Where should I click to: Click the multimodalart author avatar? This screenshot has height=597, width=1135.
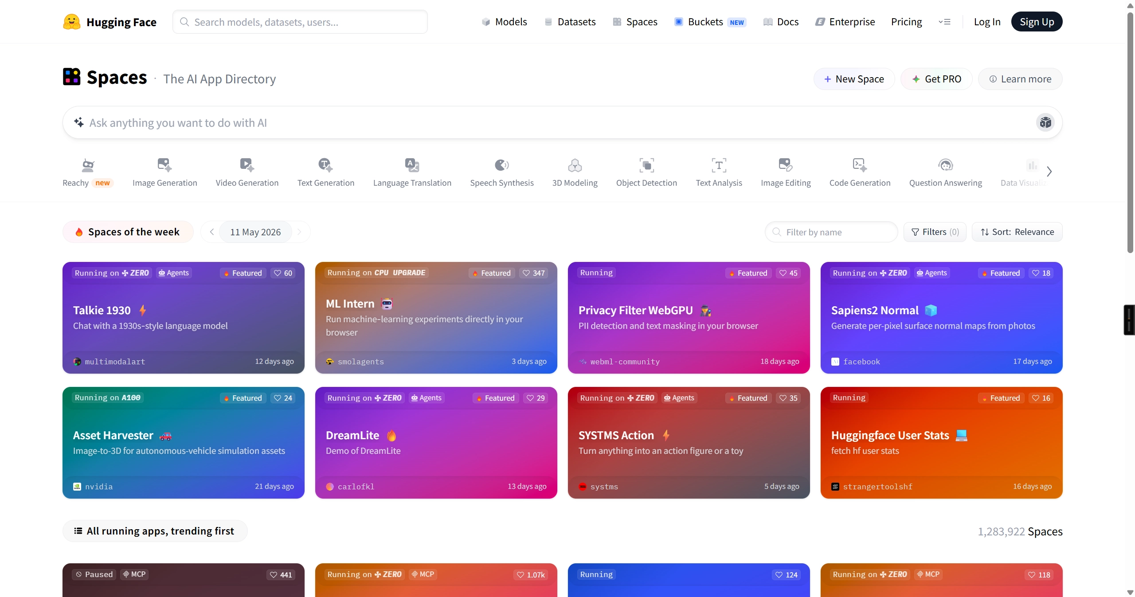click(77, 362)
